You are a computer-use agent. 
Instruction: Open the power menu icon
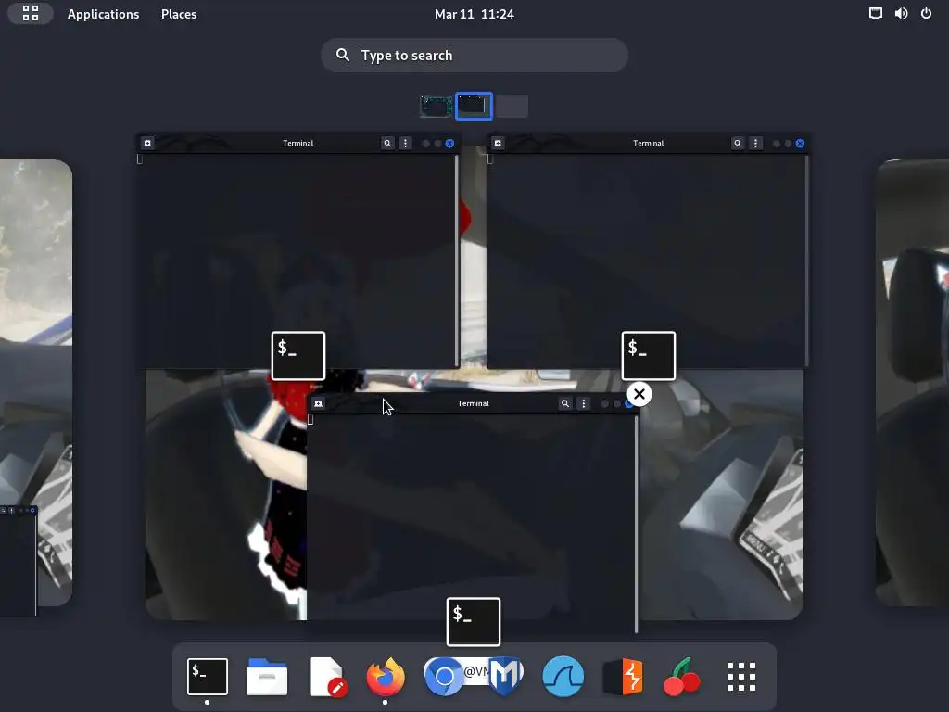(x=926, y=13)
